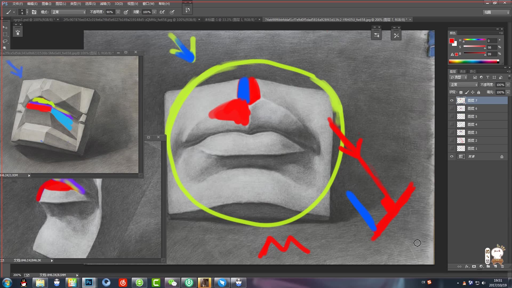Add a layer mask
Image resolution: width=512 pixels, height=288 pixels.
[x=474, y=266]
